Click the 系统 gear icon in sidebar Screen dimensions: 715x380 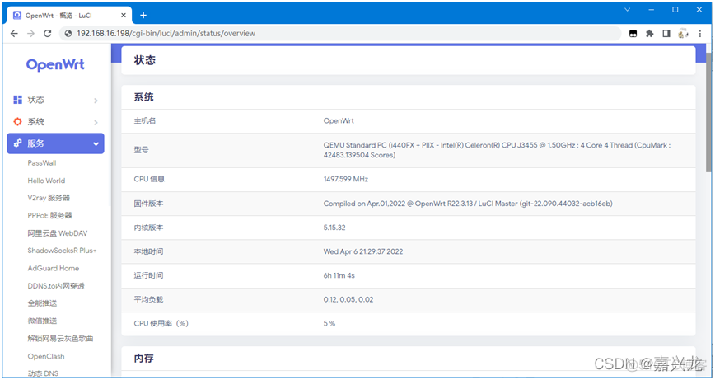(x=18, y=121)
